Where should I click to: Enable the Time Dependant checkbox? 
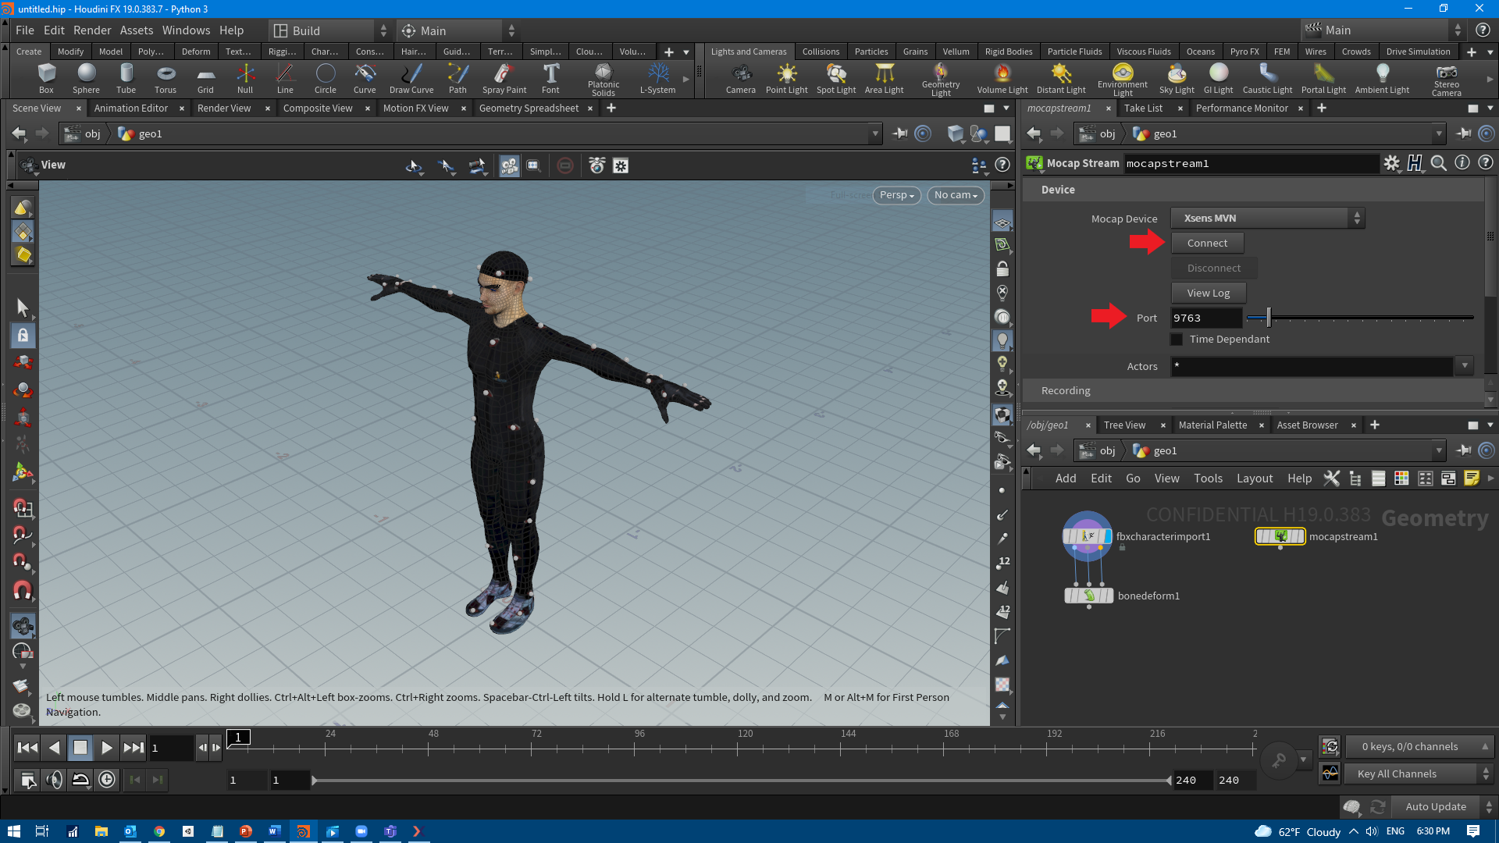pos(1177,339)
